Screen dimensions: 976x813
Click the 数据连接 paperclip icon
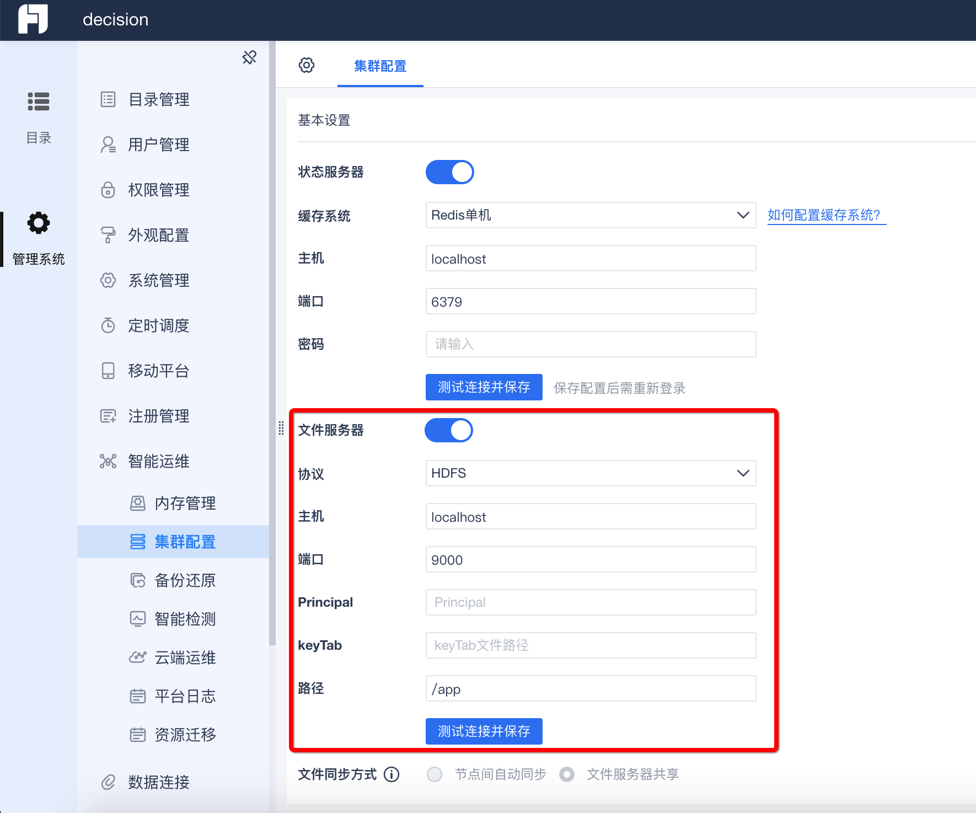(x=108, y=782)
